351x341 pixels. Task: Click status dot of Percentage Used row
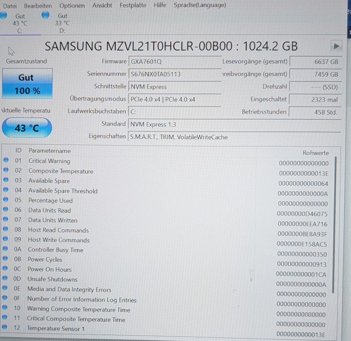[6, 199]
